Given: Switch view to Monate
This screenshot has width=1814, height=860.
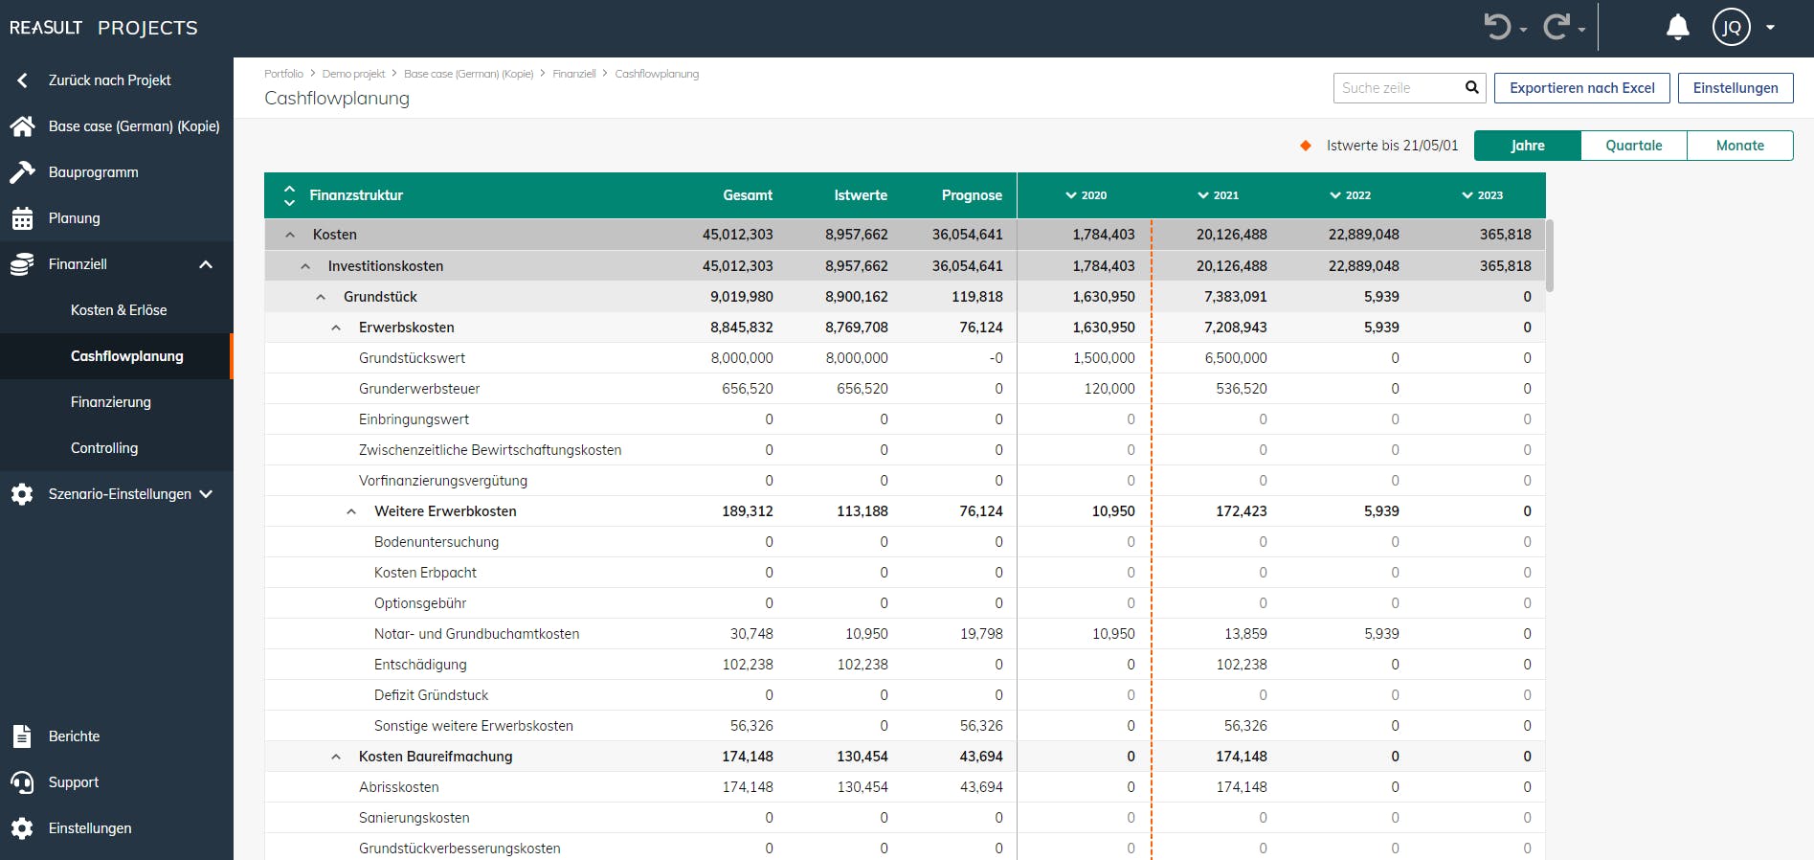Looking at the screenshot, I should (1739, 146).
